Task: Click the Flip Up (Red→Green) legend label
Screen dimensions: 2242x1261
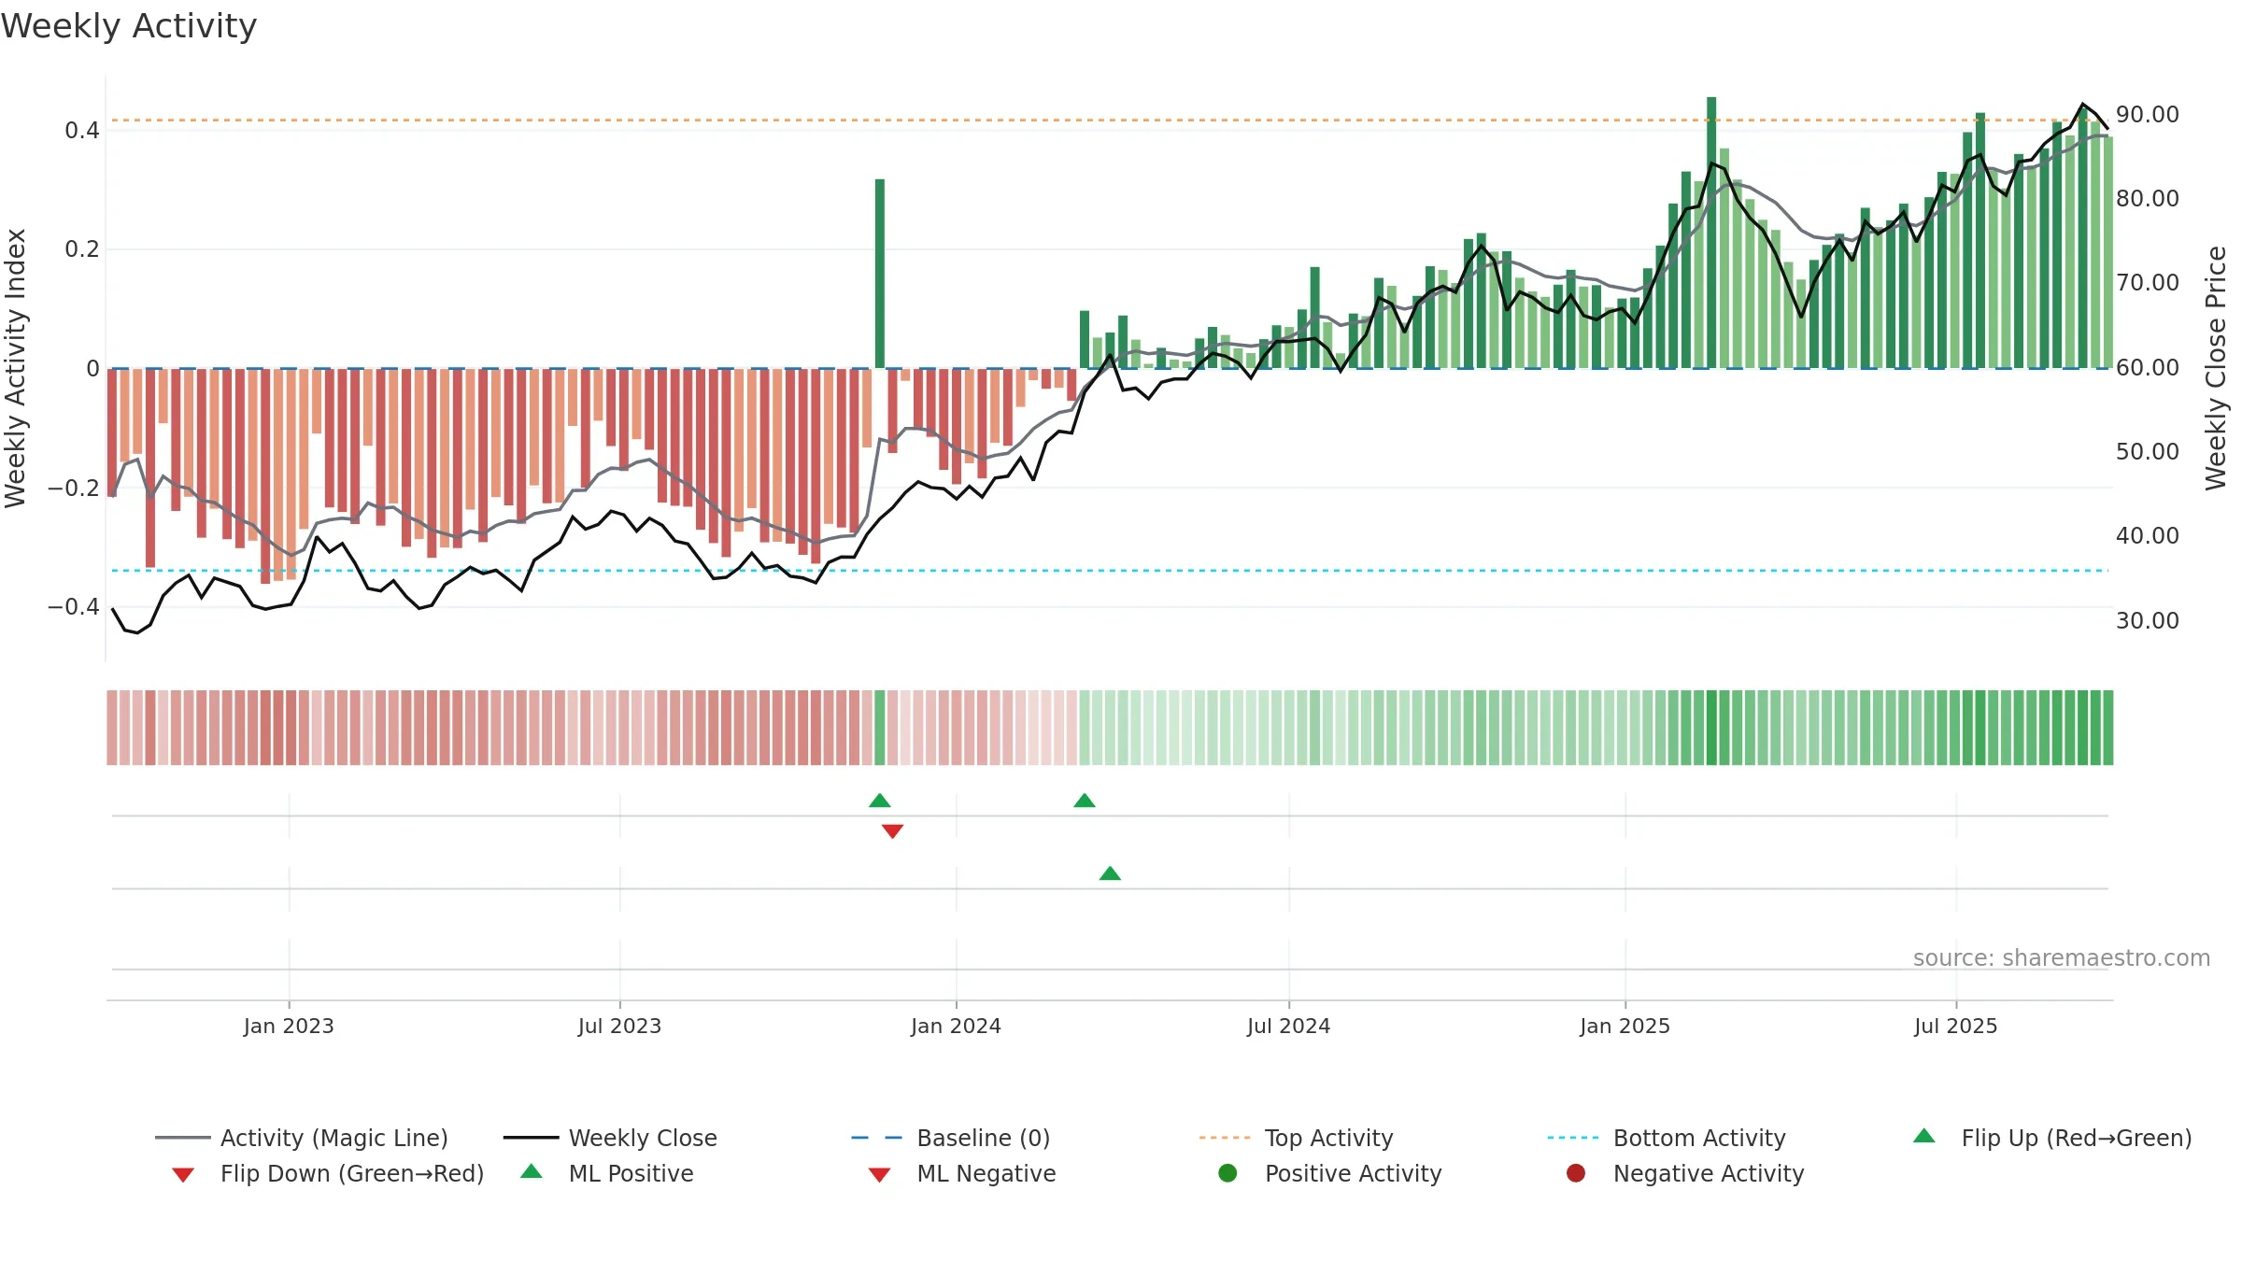Action: pos(2077,1138)
